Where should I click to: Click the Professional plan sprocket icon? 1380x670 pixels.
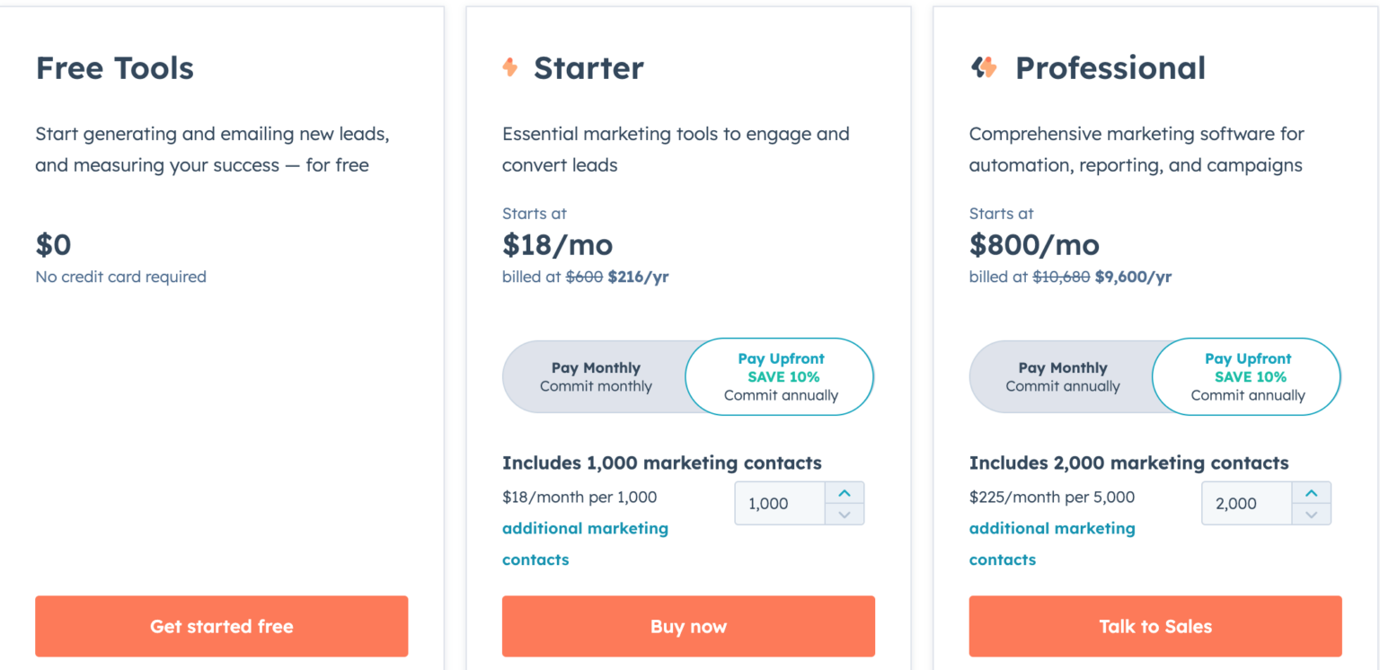click(985, 66)
